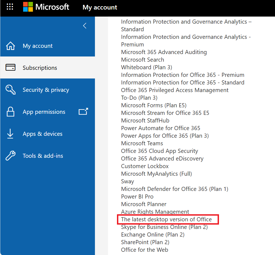Screen dimensions: 275x255
Task: Click the home icon beside My account
Action: tap(11, 46)
